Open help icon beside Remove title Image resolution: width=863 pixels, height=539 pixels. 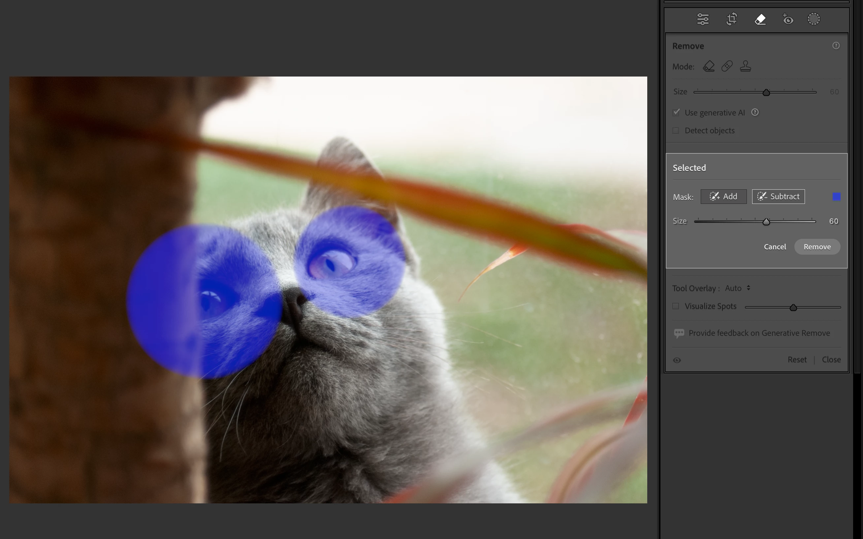click(836, 46)
